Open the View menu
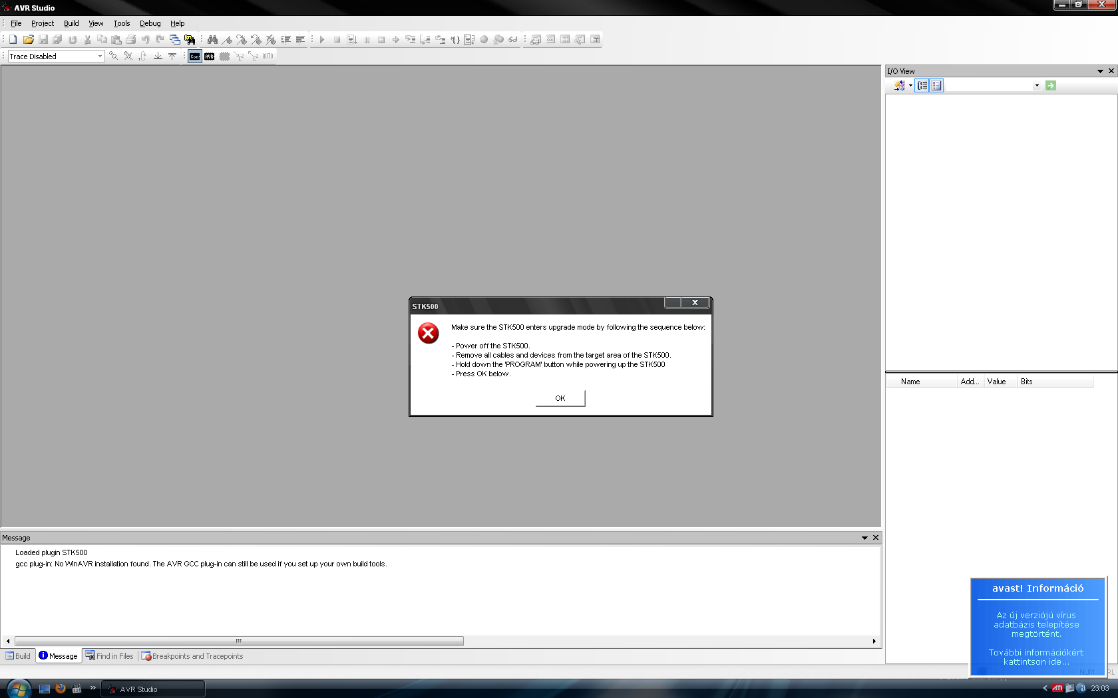Image resolution: width=1118 pixels, height=698 pixels. coord(96,23)
